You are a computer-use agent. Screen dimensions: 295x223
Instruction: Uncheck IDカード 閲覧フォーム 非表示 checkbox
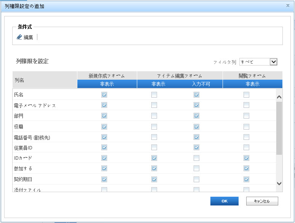coord(246,158)
